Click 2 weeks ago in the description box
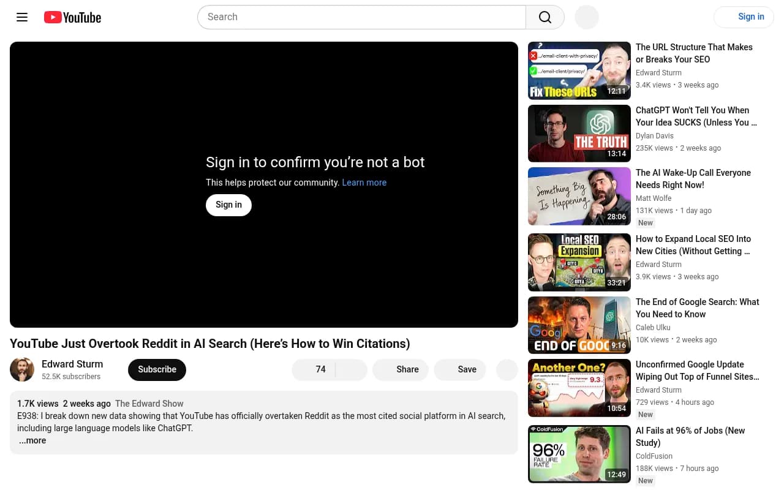 pos(86,404)
